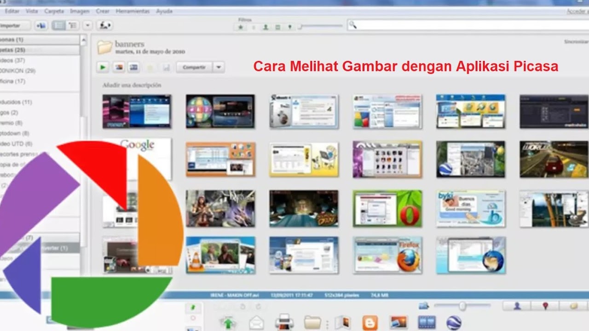
Task: Click the banners folder icon
Action: (x=105, y=47)
